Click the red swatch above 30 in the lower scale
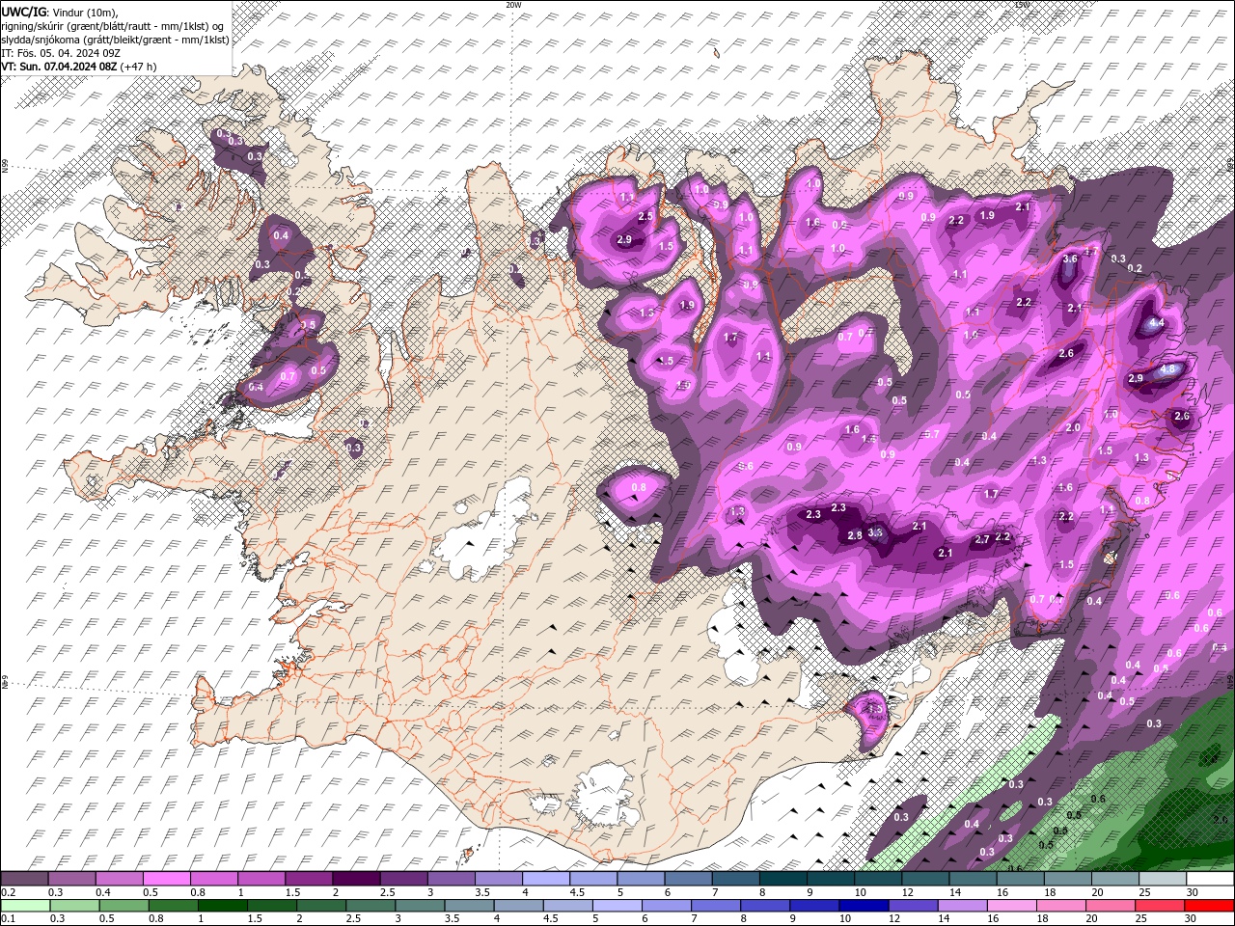Image resolution: width=1235 pixels, height=926 pixels. (1210, 906)
